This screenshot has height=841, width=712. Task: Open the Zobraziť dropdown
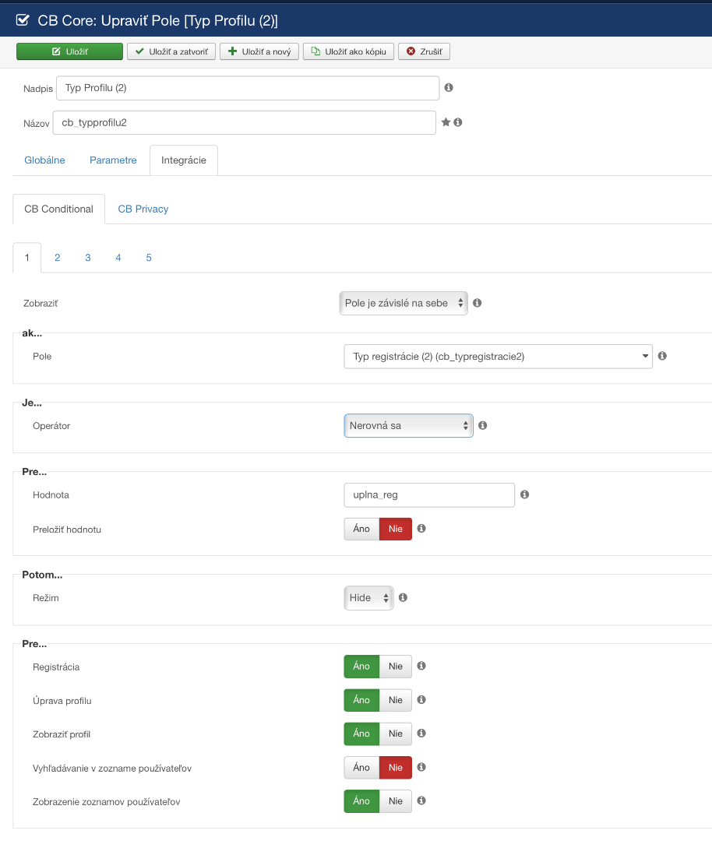tap(404, 303)
